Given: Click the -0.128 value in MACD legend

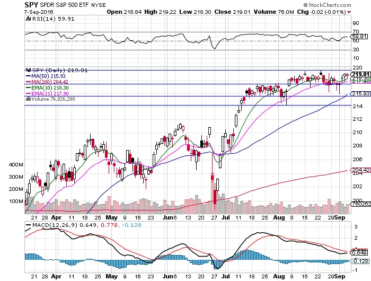Looking at the screenshot, I should pos(132,225).
